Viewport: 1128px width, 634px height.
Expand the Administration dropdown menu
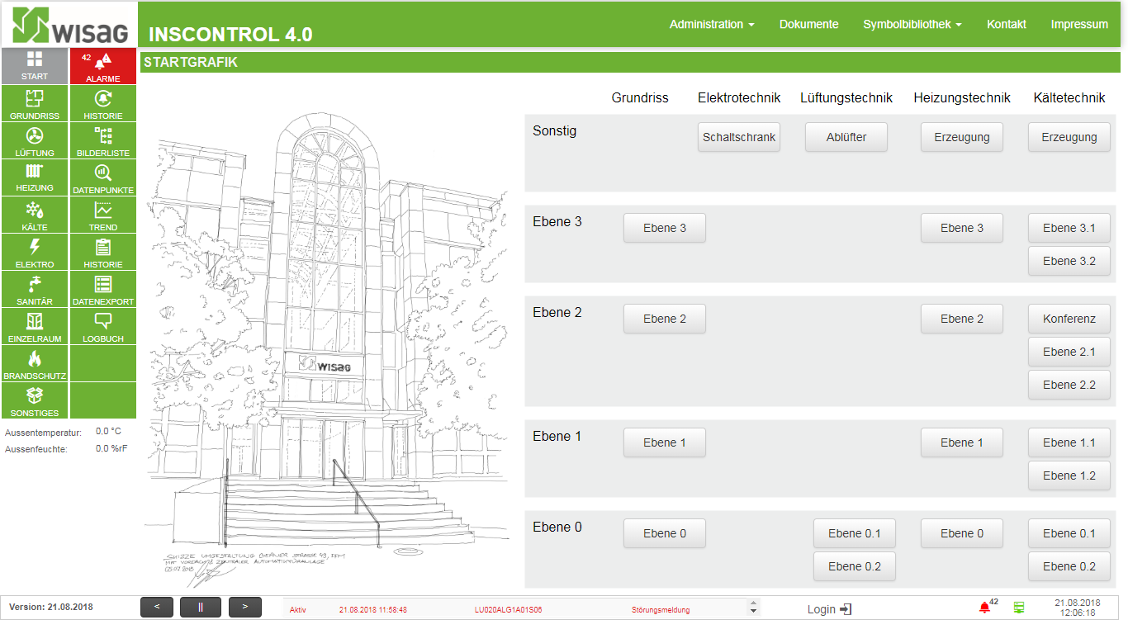pos(712,24)
